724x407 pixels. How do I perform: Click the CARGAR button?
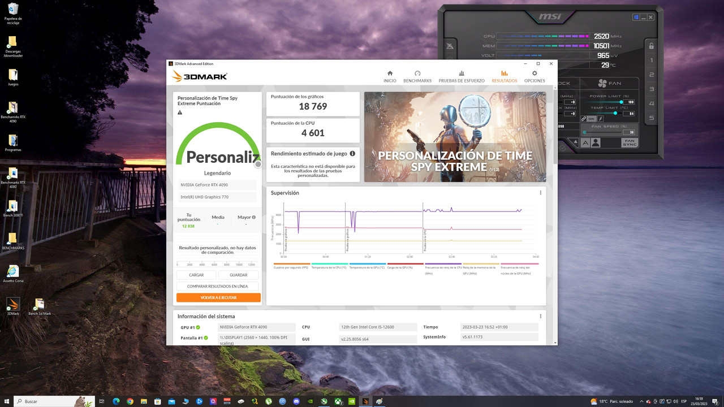pyautogui.click(x=196, y=275)
